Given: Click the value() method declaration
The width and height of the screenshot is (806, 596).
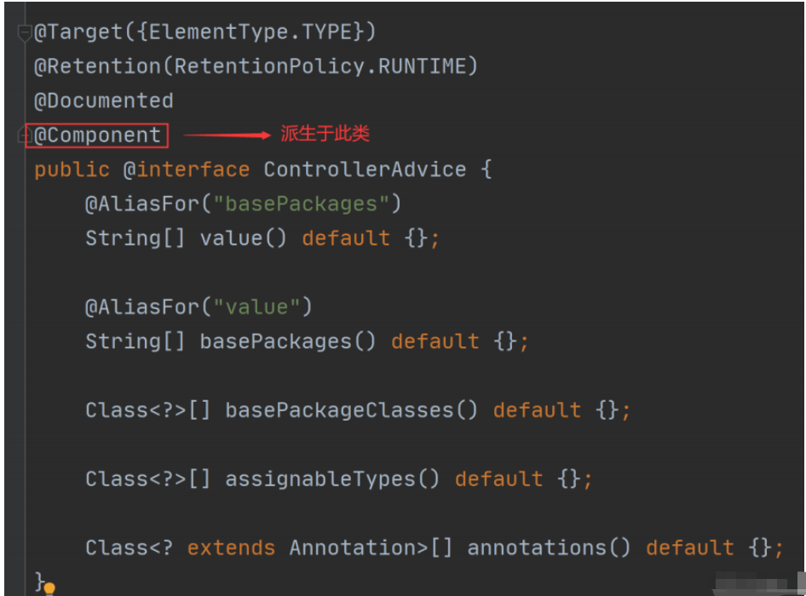Looking at the screenshot, I should [243, 238].
